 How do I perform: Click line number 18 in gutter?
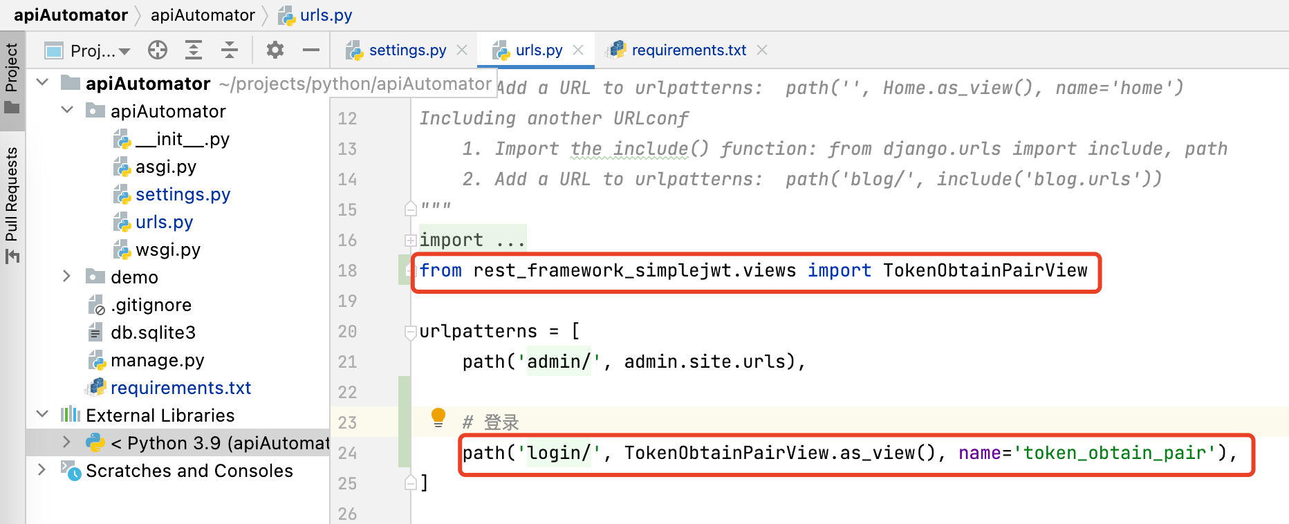347,270
